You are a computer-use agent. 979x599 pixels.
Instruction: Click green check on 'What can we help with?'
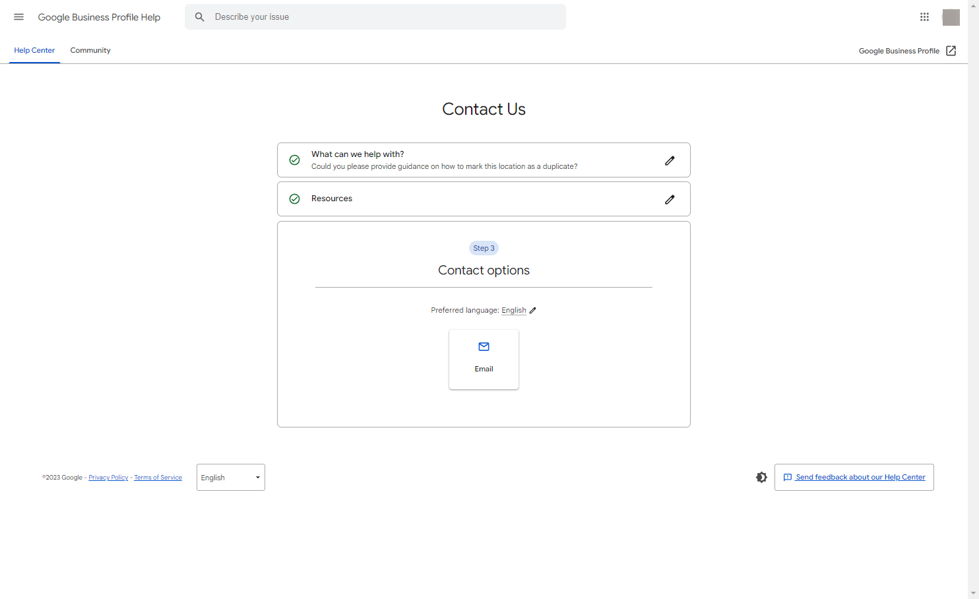[x=295, y=160]
